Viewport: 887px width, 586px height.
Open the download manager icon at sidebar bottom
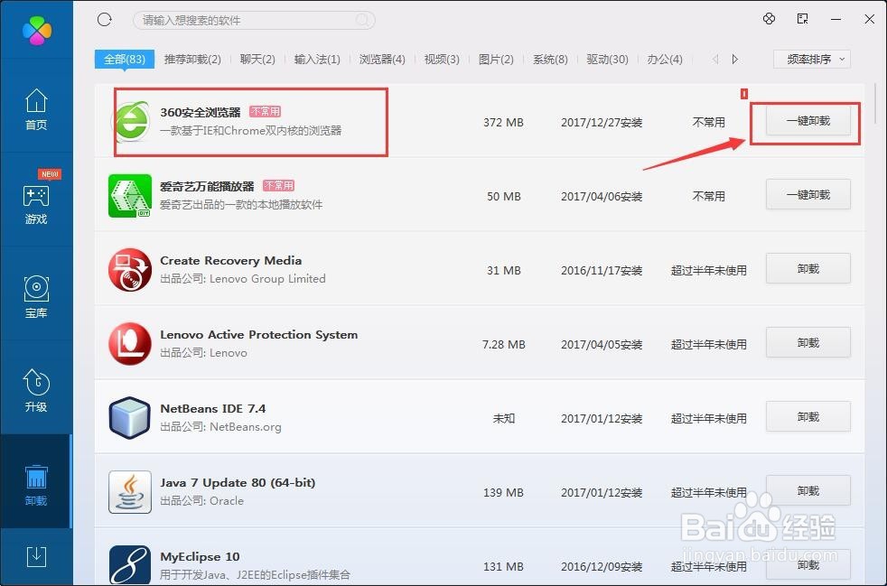click(36, 557)
